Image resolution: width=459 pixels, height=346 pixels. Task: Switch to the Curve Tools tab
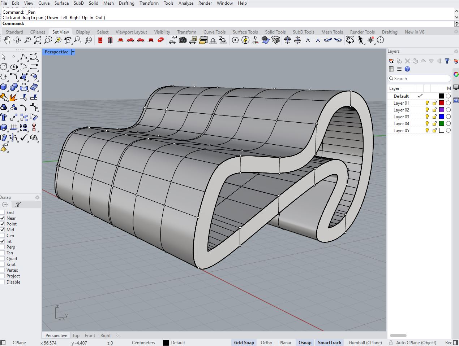214,32
